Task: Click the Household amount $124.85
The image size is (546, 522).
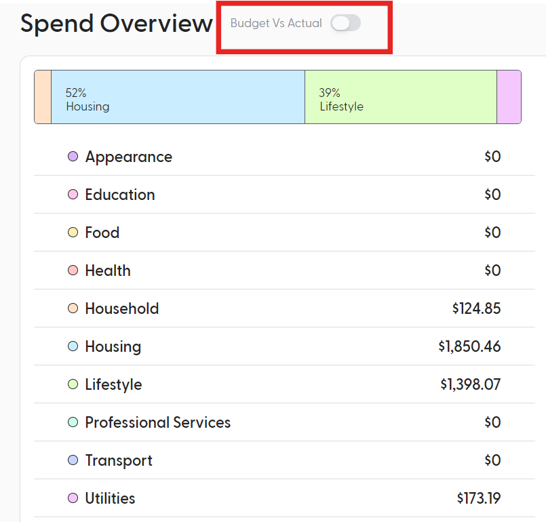Action: coord(476,308)
